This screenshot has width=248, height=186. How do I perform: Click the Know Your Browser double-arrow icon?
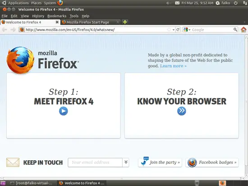pyautogui.click(x=182, y=111)
